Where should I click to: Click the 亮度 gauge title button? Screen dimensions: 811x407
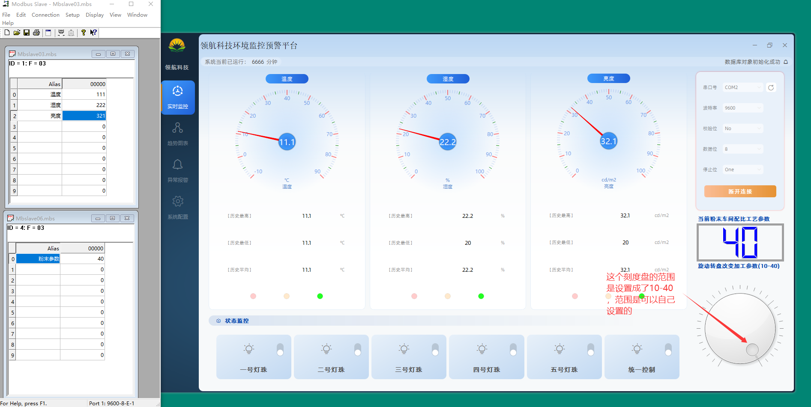tap(609, 78)
